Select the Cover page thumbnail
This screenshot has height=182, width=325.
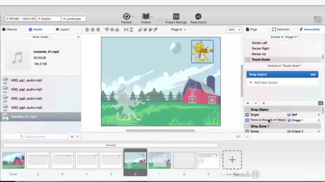[x=14, y=160]
